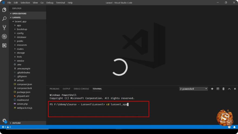Switch to the Output tab
The height and width of the screenshot is (134, 238).
(x=67, y=89)
